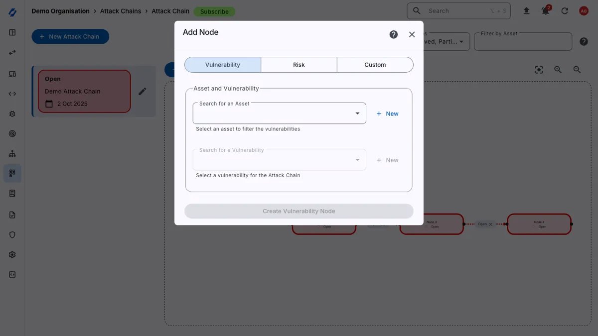Screen dimensions: 598x336
Task: Select the bug/vulnerabilities icon in the sidebar
Action: (12, 113)
